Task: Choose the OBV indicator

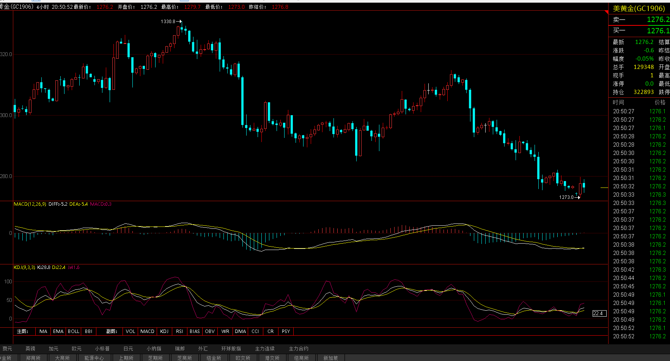Action: 210,331
